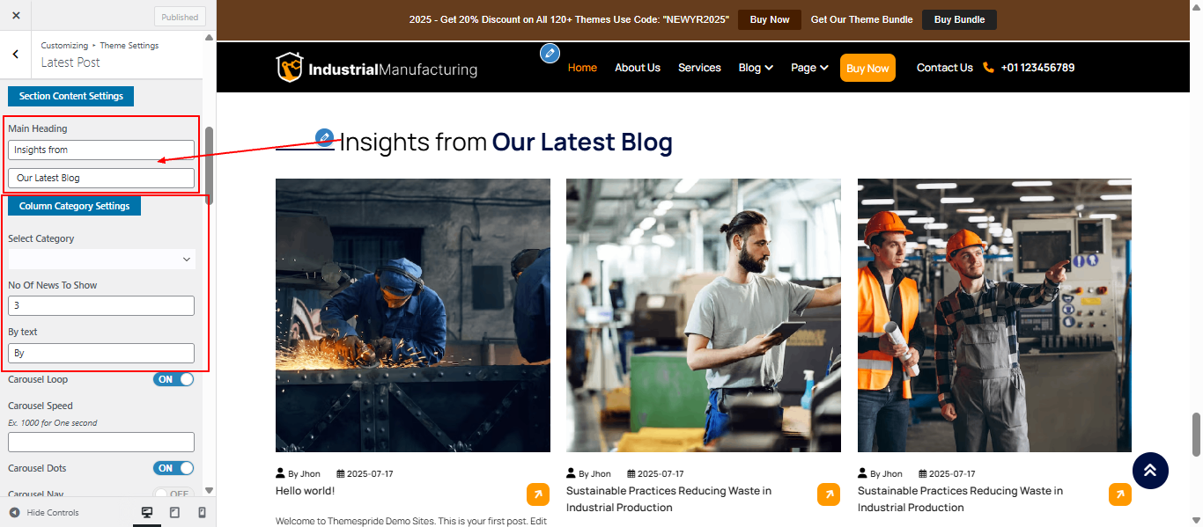The image size is (1203, 527).
Task: Click the Industrial Manufacturing logo
Action: point(377,68)
